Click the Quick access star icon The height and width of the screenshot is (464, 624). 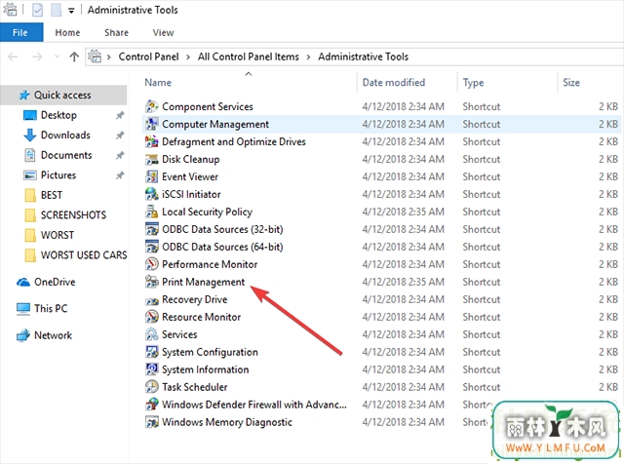24,95
